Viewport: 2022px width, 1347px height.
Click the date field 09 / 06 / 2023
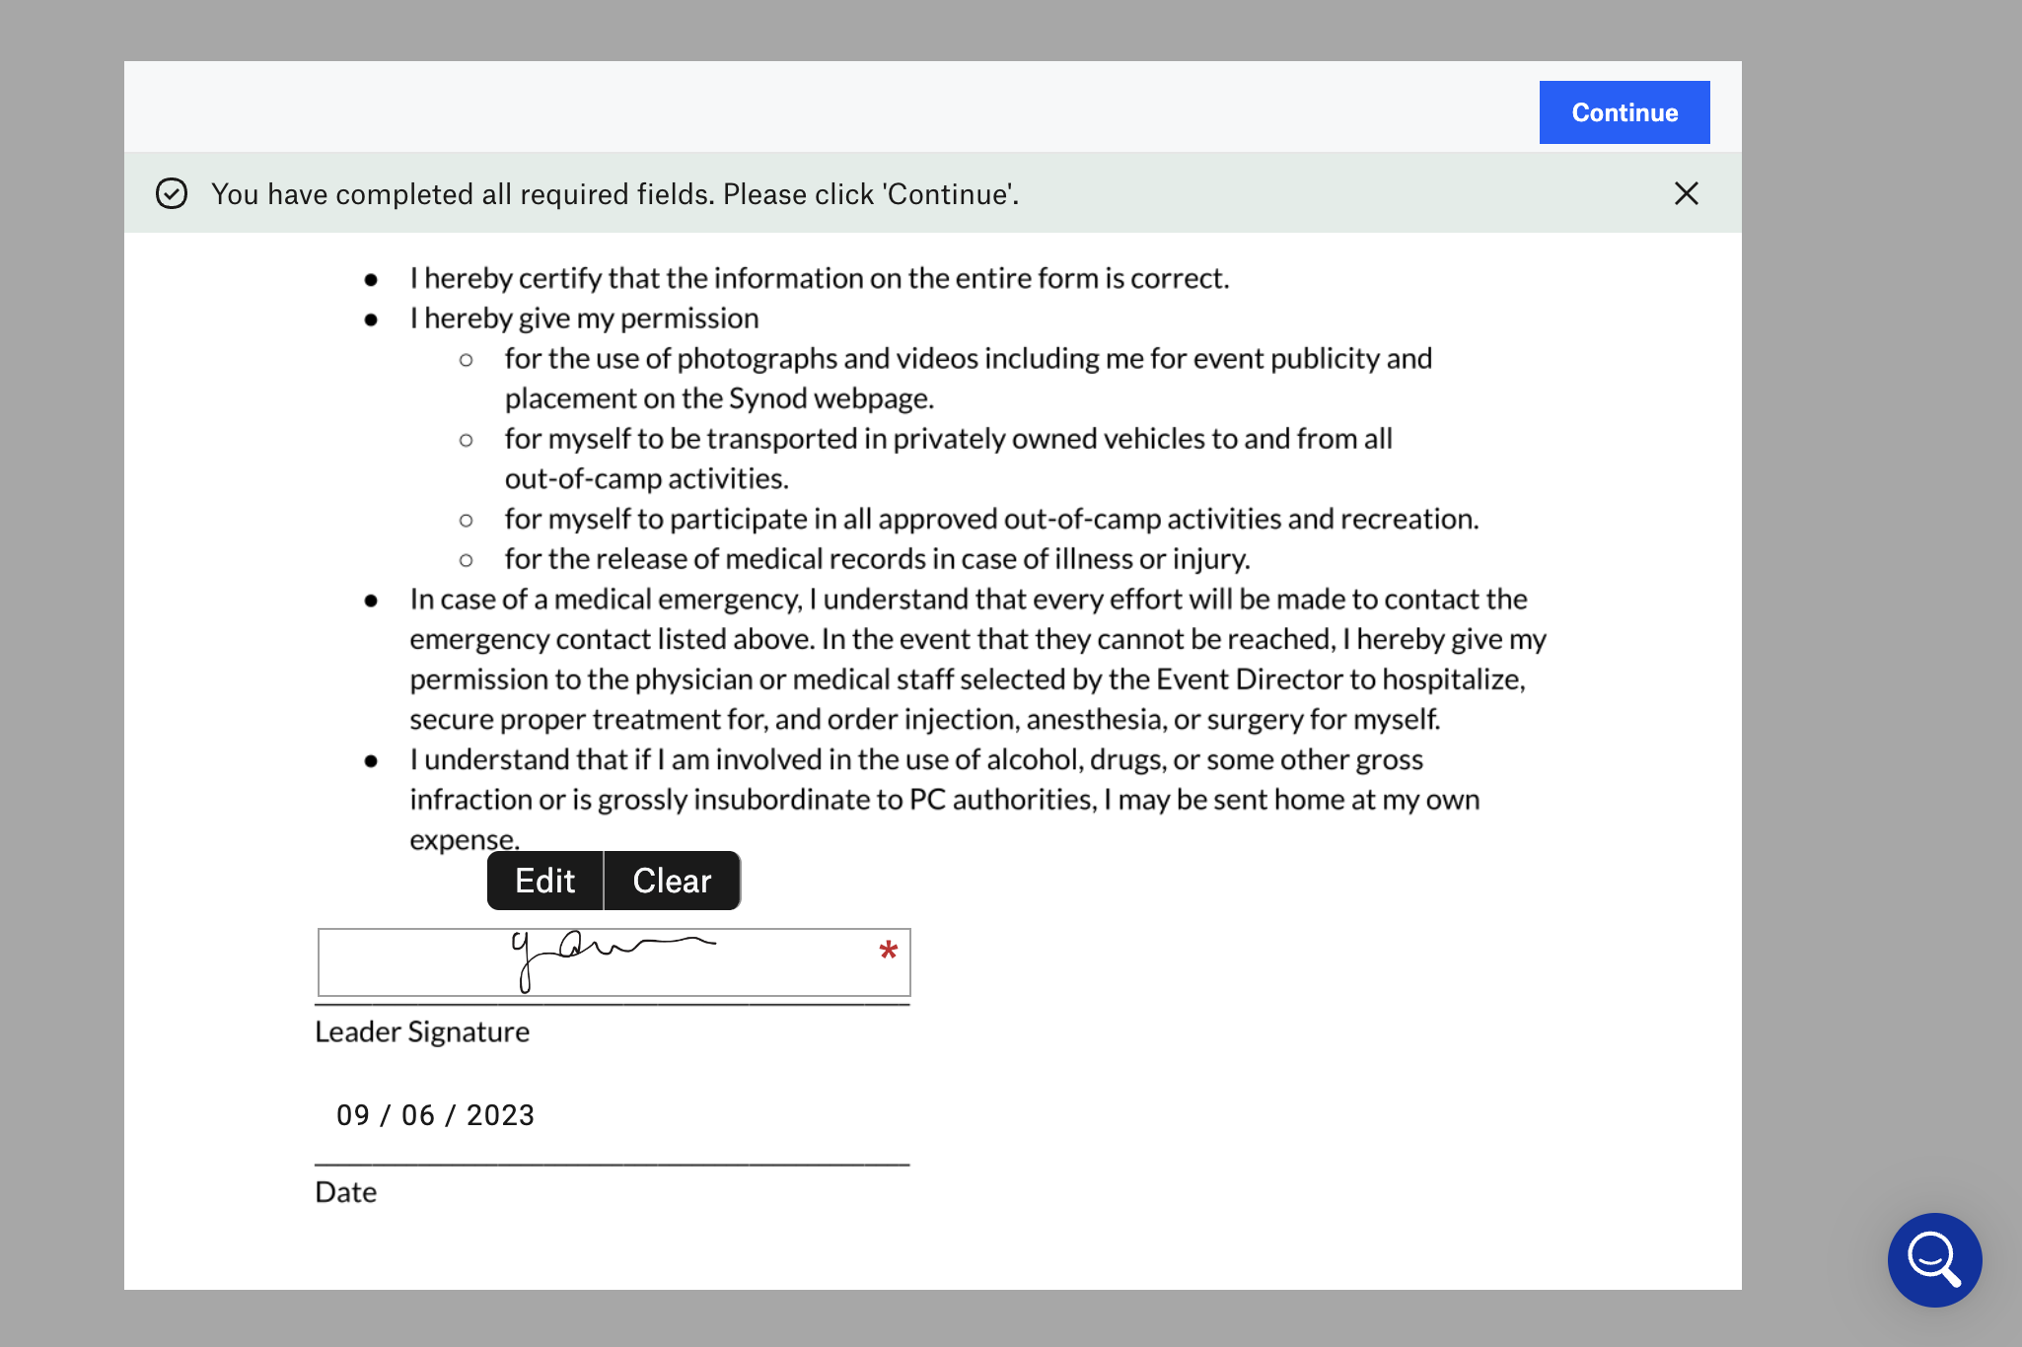pos(435,1115)
